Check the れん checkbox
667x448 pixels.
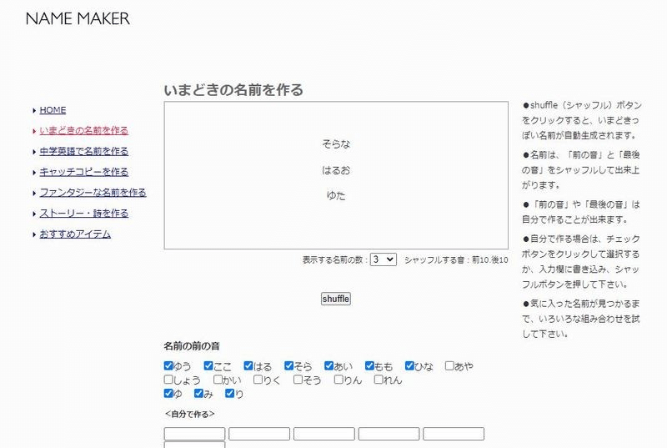pos(379,379)
